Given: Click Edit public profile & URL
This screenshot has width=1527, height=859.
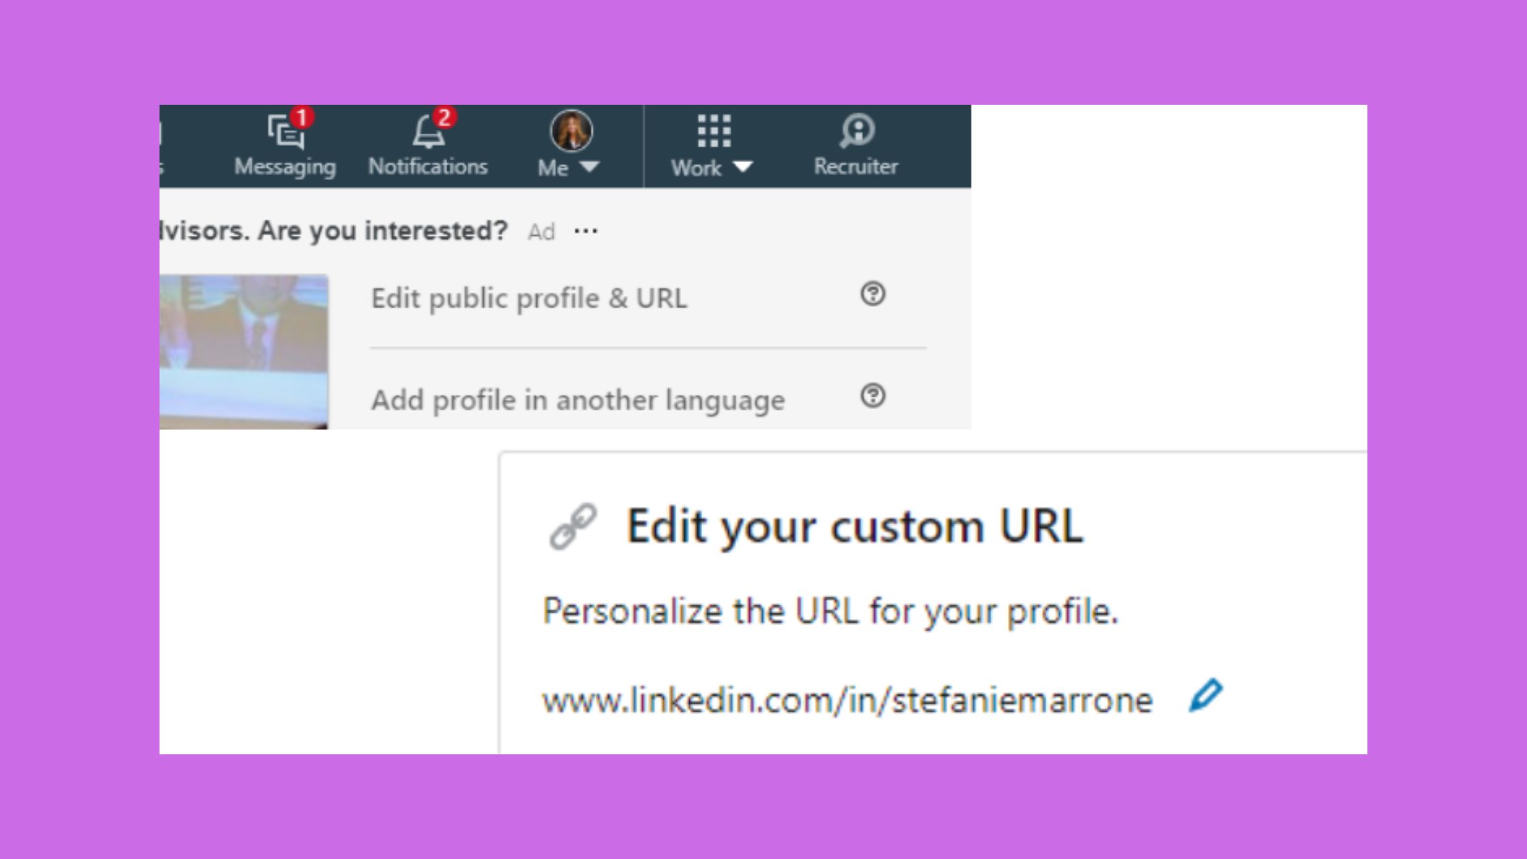Looking at the screenshot, I should point(529,299).
